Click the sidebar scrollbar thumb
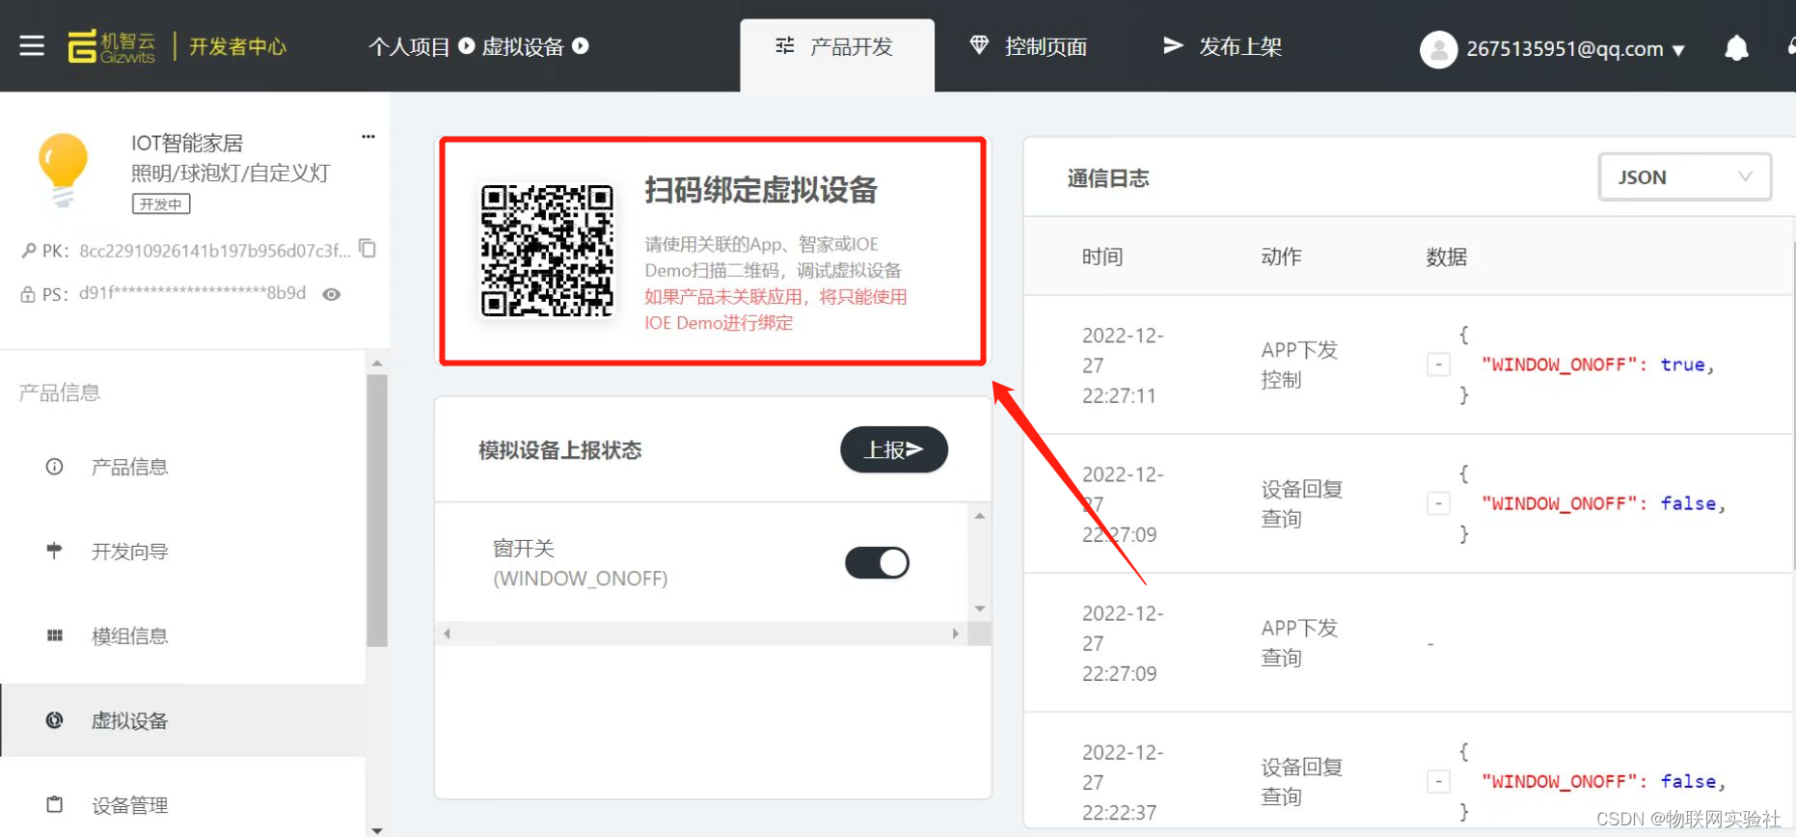Viewport: 1796px width, 837px height. tap(377, 511)
